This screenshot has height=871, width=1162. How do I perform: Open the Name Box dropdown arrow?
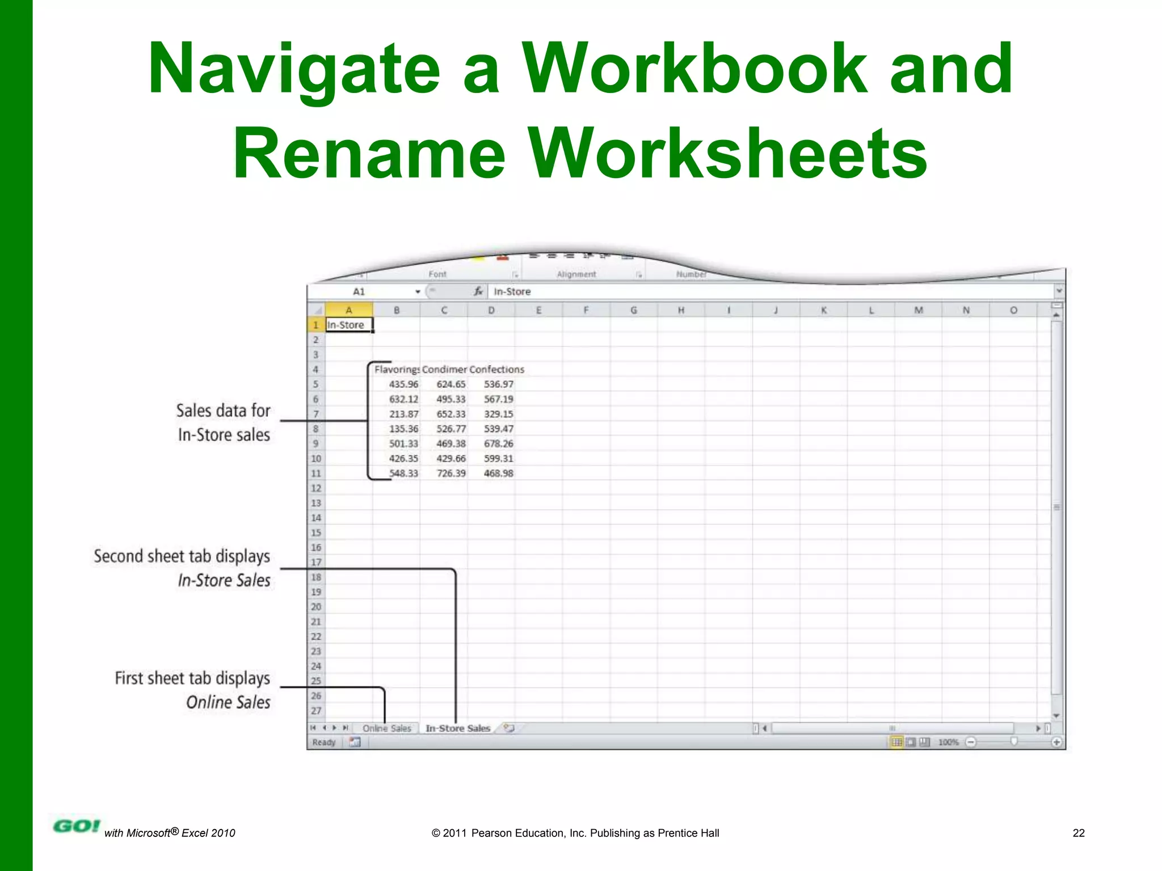(418, 291)
